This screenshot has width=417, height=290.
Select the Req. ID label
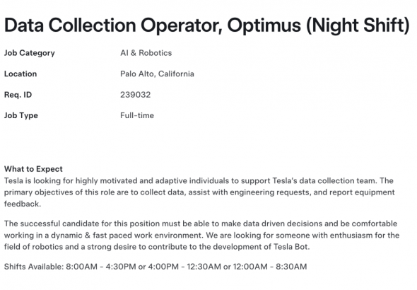[18, 95]
